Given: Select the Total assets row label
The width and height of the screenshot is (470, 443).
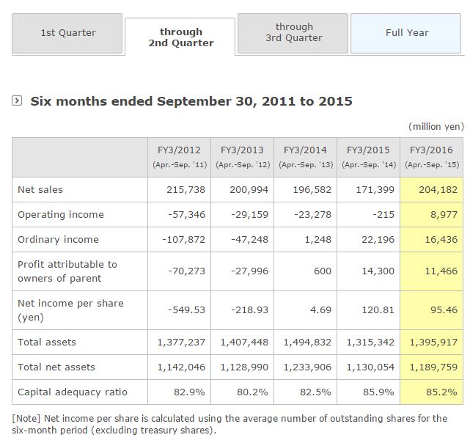Looking at the screenshot, I should pos(47,343).
